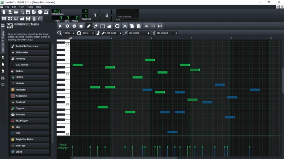Click the Quantize icon in toolbar

point(117,26)
